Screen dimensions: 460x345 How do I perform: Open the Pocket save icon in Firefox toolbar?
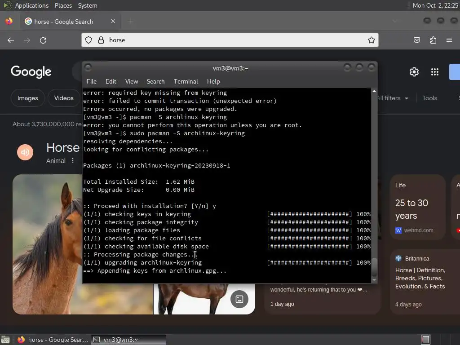pyautogui.click(x=416, y=40)
